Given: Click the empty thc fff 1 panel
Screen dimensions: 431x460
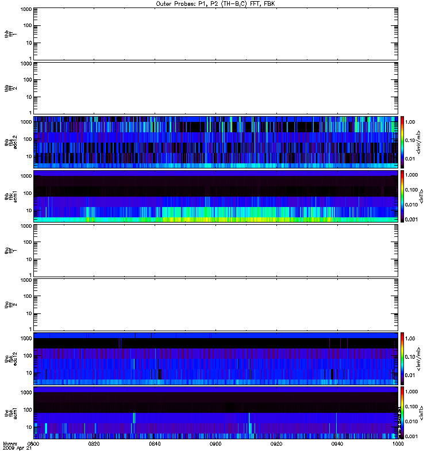Looking at the screenshot, I should [215, 250].
